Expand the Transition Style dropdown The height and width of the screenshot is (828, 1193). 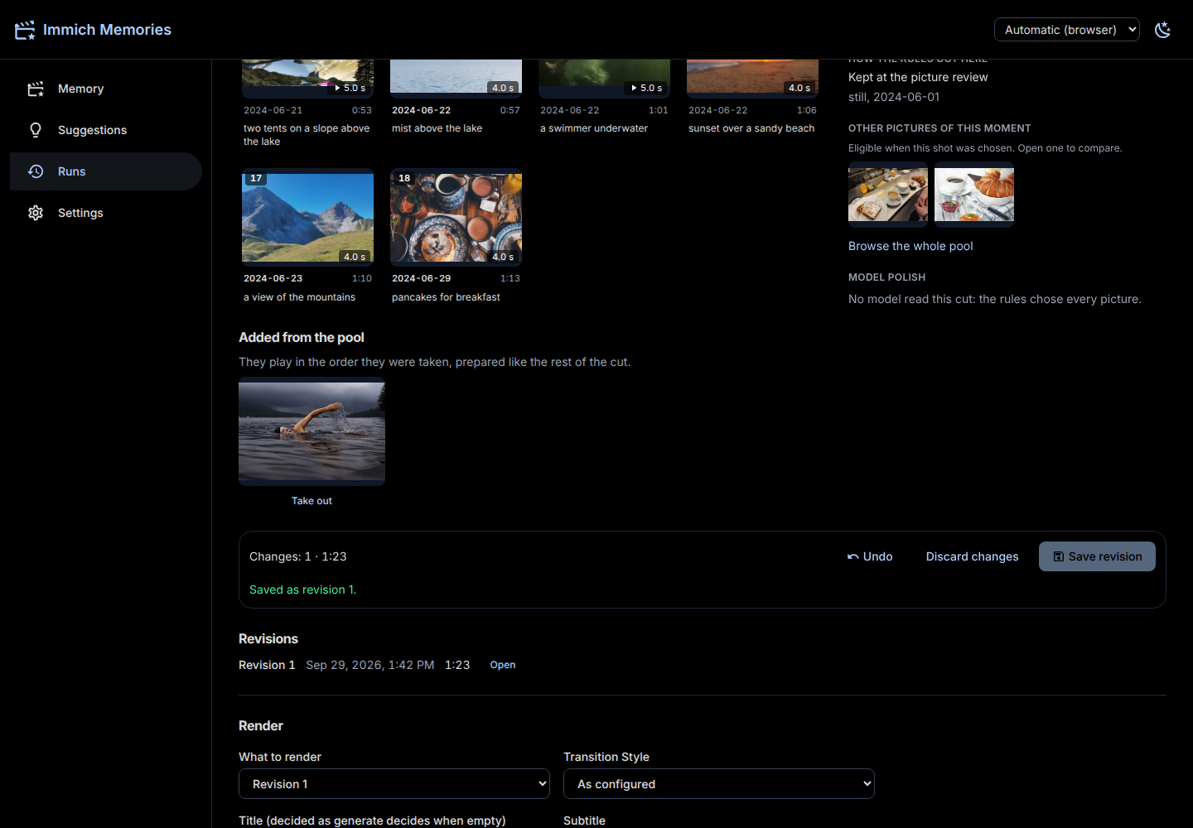719,784
